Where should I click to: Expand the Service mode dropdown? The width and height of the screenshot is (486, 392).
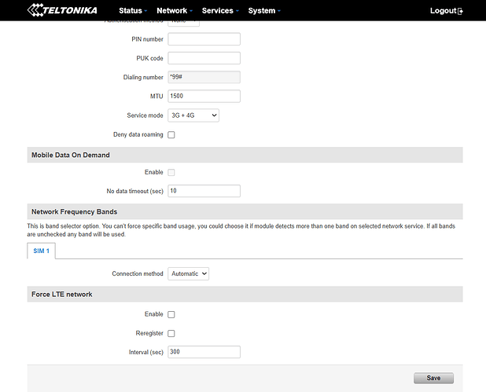tap(193, 115)
